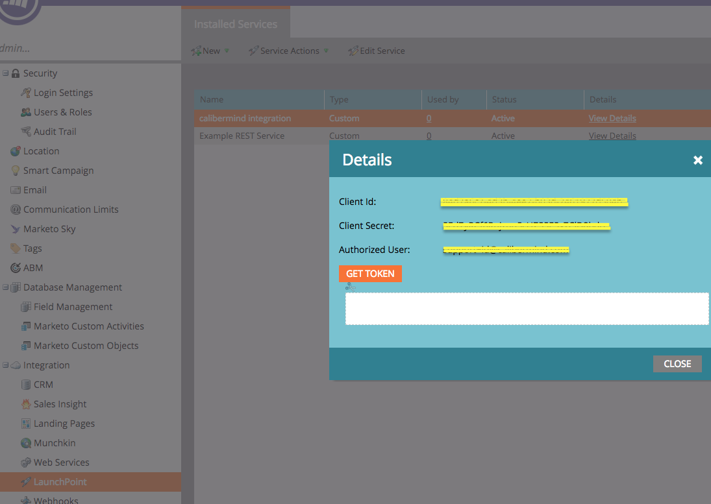Open Marketo Custom Objects
This screenshot has height=504, width=711.
coord(86,346)
